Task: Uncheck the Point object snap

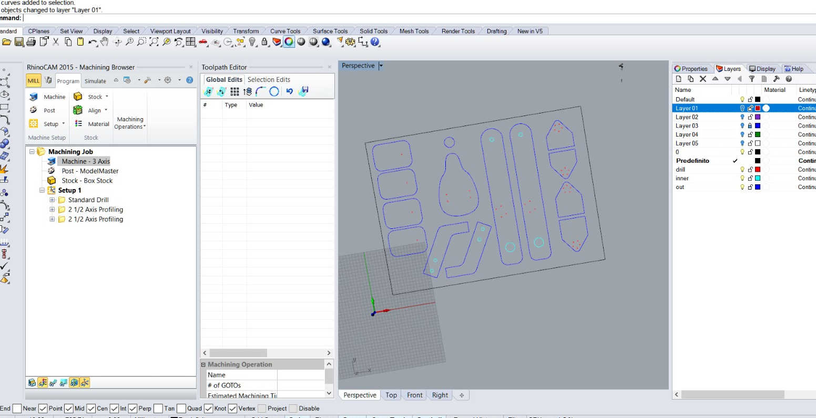Action: [x=43, y=409]
